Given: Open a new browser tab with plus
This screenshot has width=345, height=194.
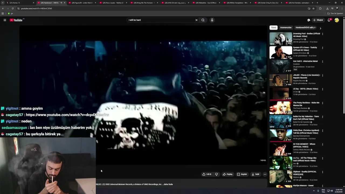Looking at the screenshot, I should [x=317, y=3].
